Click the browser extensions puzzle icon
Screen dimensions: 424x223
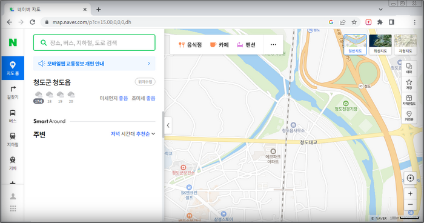coord(380,22)
